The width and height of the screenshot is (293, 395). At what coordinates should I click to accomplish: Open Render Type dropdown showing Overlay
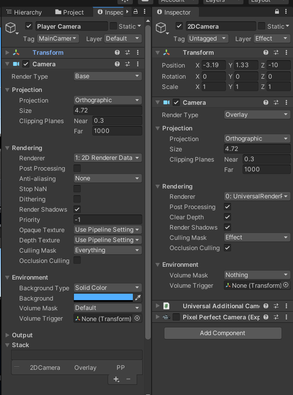click(257, 115)
